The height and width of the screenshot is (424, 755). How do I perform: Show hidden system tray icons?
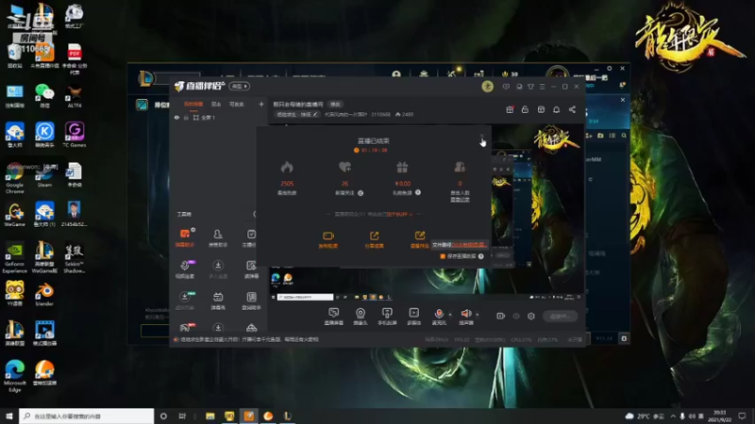tap(673, 416)
